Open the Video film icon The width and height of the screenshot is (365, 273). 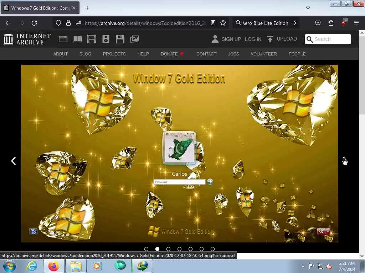pos(92,39)
